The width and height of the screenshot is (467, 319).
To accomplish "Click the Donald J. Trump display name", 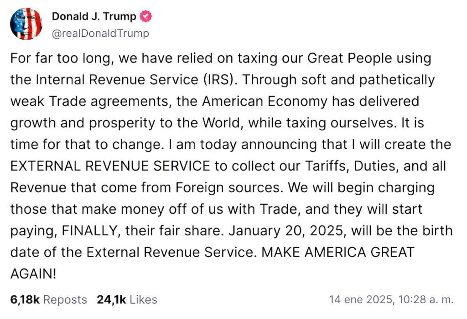I will [94, 17].
